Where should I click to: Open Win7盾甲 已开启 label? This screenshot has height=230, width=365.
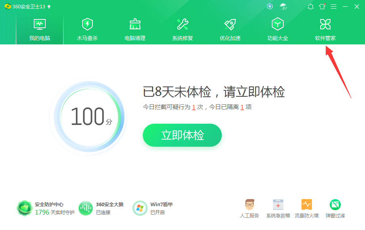point(161,208)
